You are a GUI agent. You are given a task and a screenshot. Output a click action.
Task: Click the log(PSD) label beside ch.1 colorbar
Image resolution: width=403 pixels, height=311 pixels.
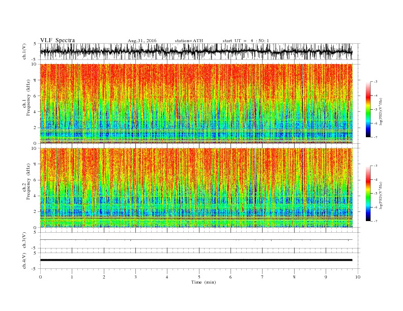coord(381,111)
